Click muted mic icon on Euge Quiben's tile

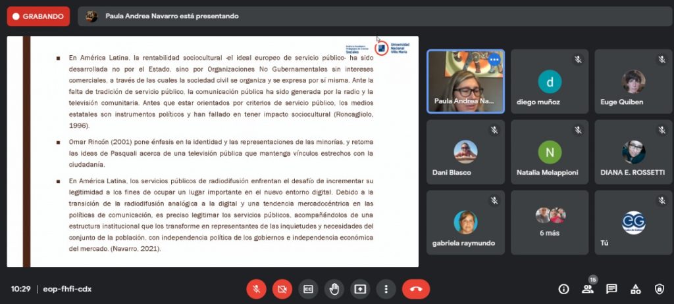[x=661, y=60]
